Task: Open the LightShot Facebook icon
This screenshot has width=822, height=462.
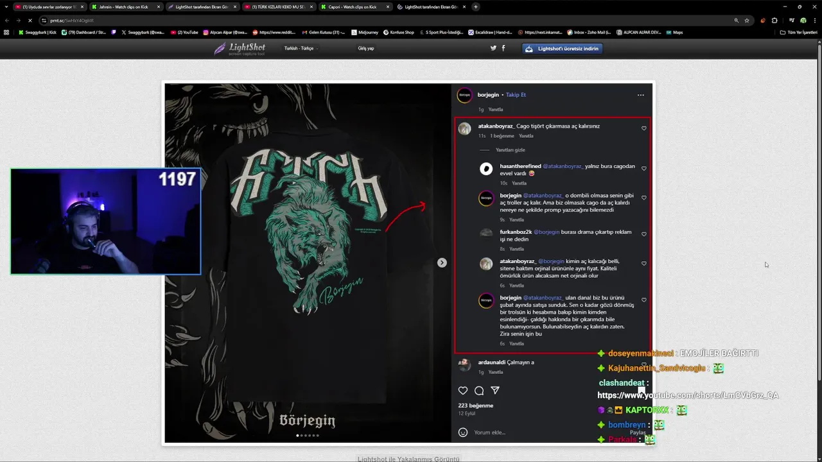Action: click(503, 48)
